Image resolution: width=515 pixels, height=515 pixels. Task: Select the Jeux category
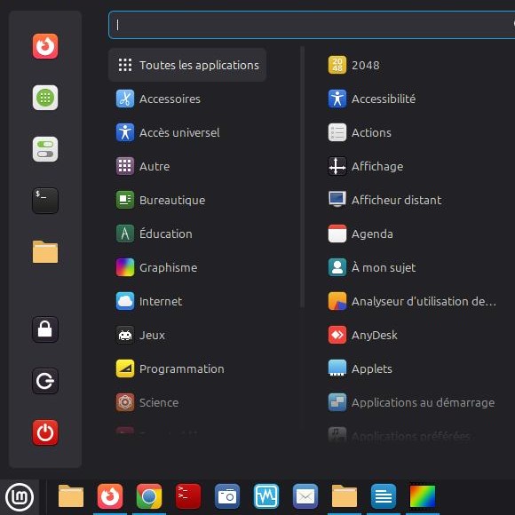point(187,335)
